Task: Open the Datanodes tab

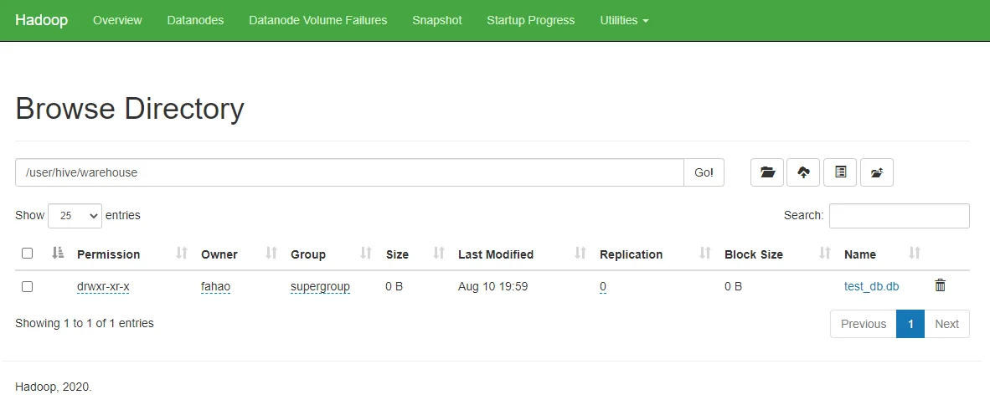Action: tap(195, 20)
